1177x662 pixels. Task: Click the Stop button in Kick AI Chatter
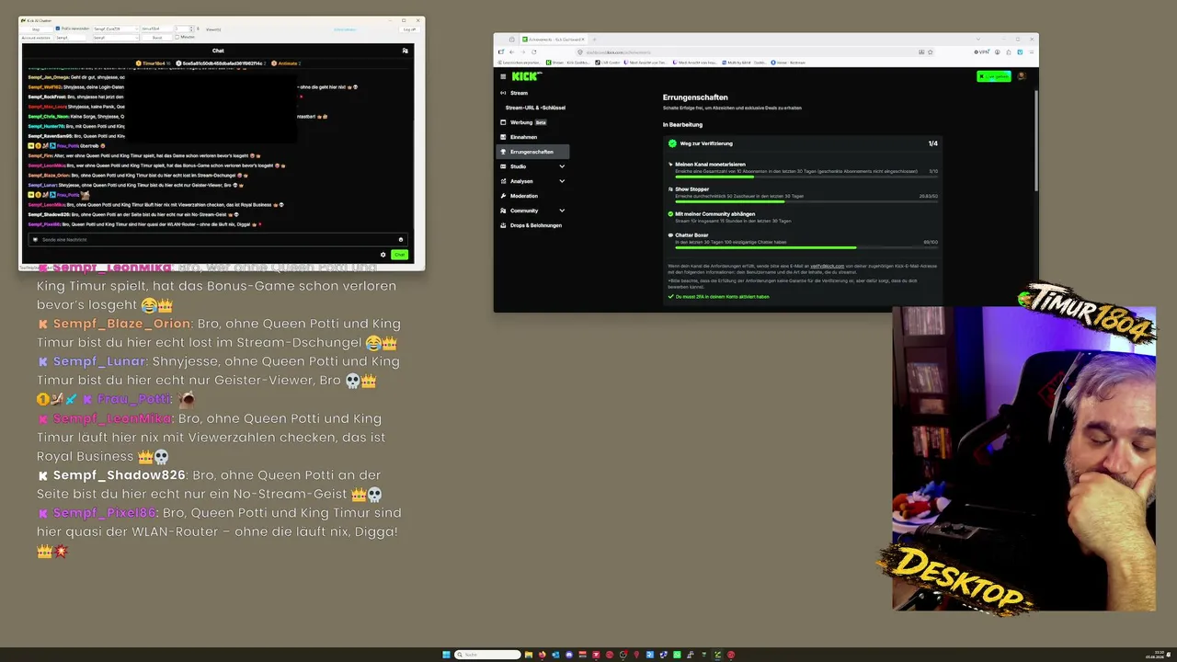[36, 29]
